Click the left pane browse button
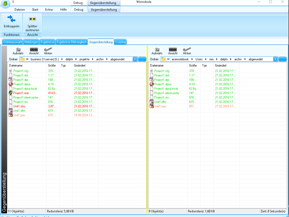This screenshot has height=217, width=289. coord(142,59)
